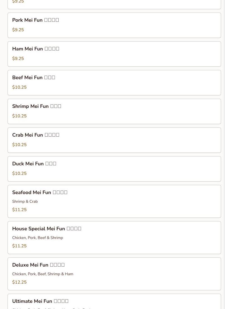Screen dimensions: 230x309
Task: Click the "Shrimp & Crab" description text
Action: (x=25, y=201)
